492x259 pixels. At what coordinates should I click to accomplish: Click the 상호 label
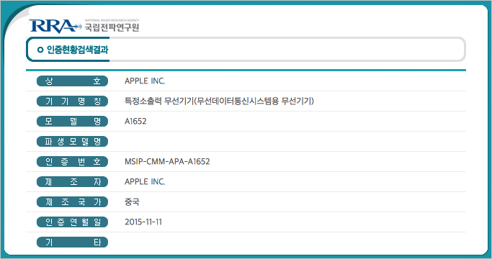point(73,81)
